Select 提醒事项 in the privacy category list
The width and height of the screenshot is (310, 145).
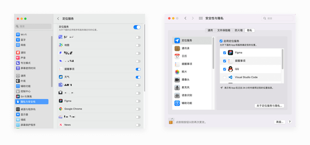tap(192, 64)
